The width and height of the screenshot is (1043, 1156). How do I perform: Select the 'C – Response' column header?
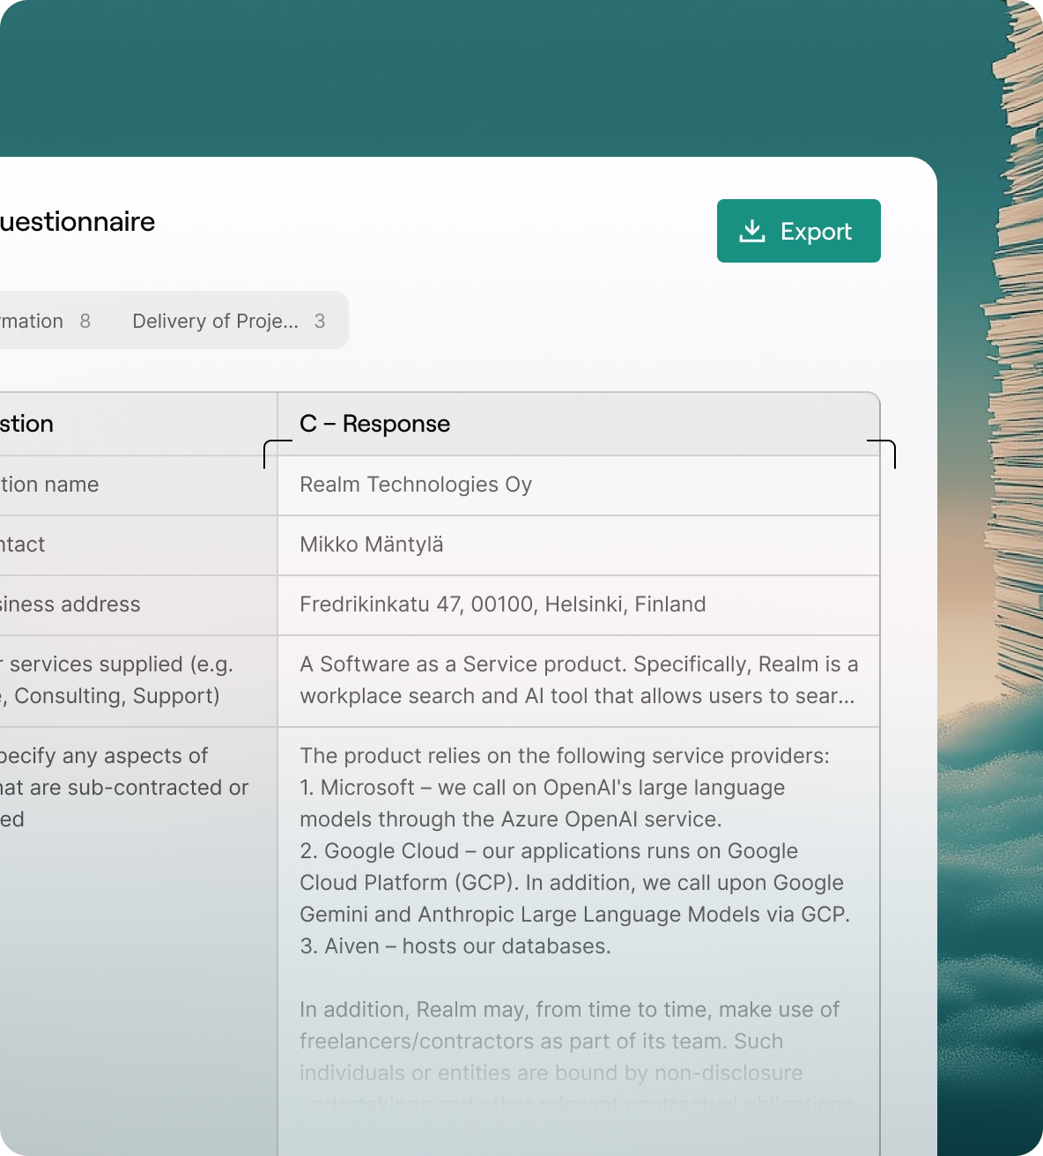pos(579,424)
